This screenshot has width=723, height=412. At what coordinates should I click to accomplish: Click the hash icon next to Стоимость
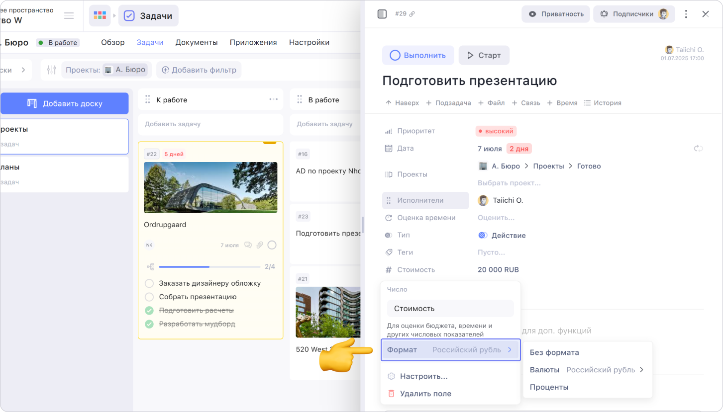tap(389, 270)
